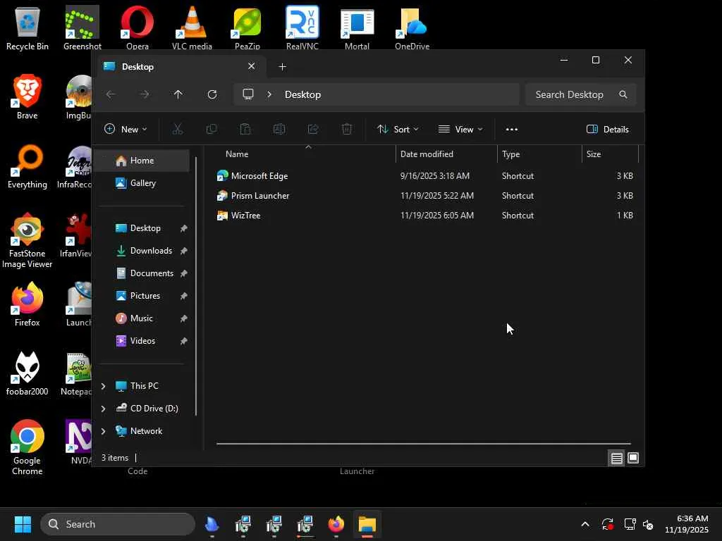
Task: Add a new tab in Explorer
Action: [x=282, y=67]
